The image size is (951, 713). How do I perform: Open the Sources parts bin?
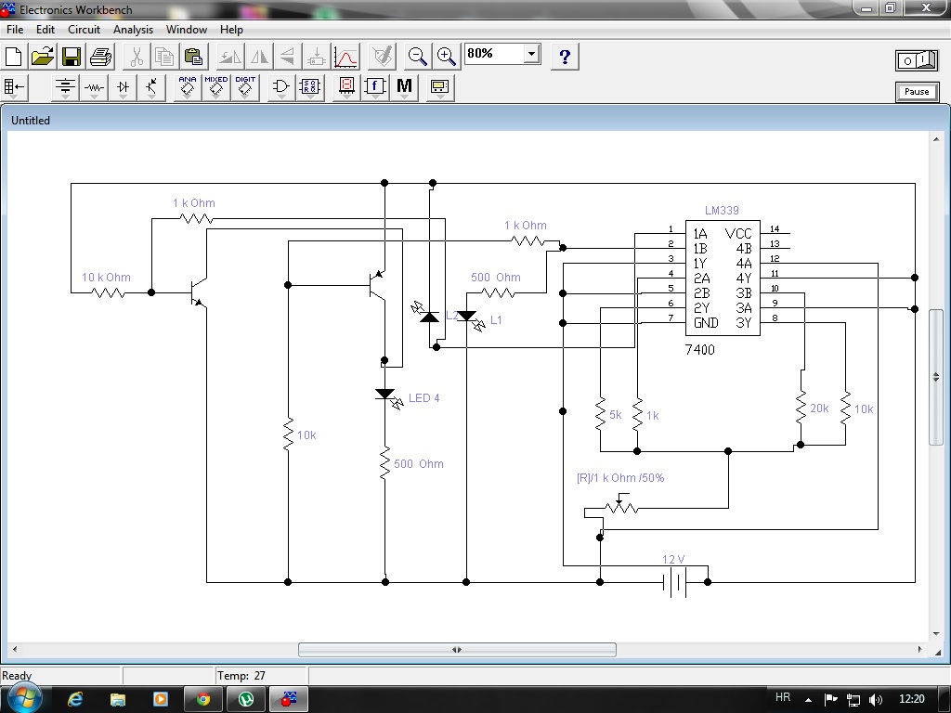tap(65, 88)
